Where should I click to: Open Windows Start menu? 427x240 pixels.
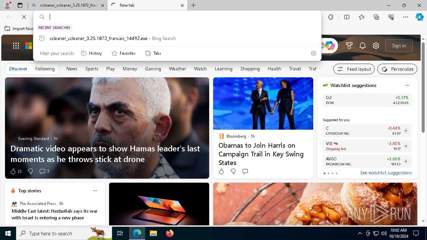[x=8, y=233]
